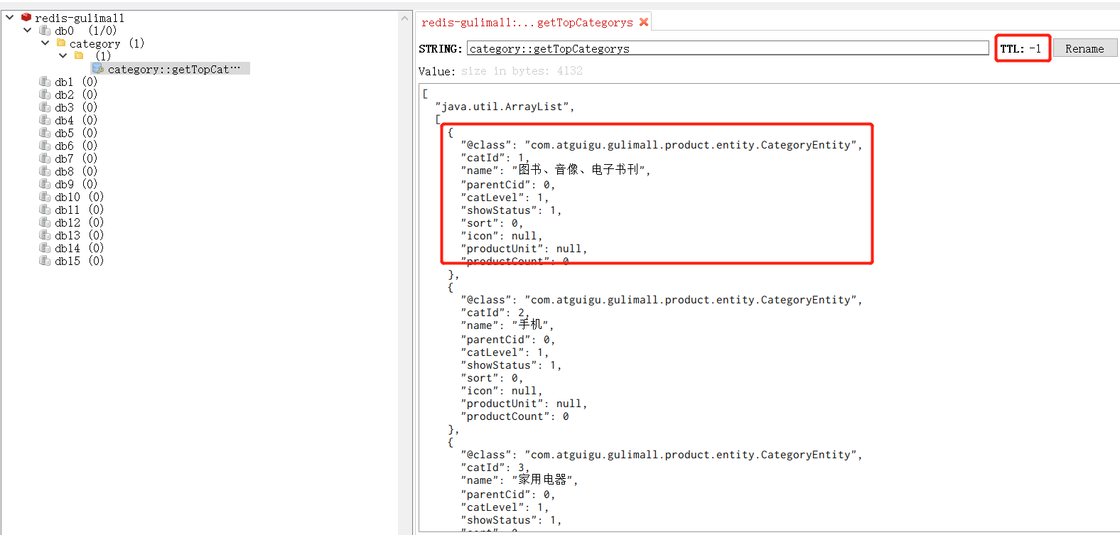This screenshot has width=1120, height=535.
Task: Click the db8 database icon
Action: tap(45, 171)
